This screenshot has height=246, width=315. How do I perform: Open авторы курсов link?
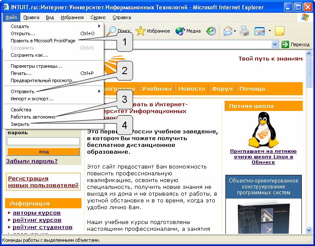[37, 213]
